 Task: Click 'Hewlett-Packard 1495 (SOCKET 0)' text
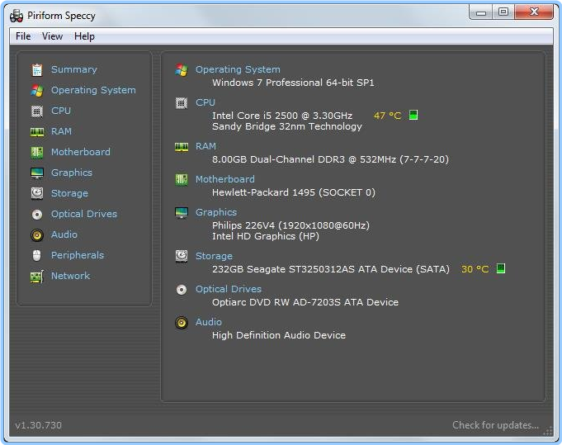[x=294, y=192]
